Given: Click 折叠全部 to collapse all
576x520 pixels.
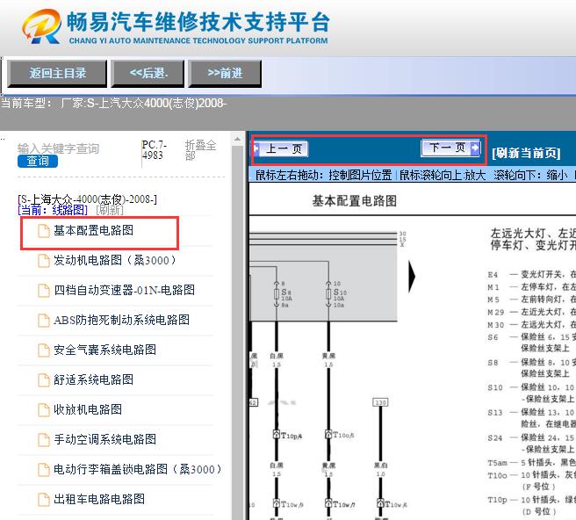Looking at the screenshot, I should (200, 150).
